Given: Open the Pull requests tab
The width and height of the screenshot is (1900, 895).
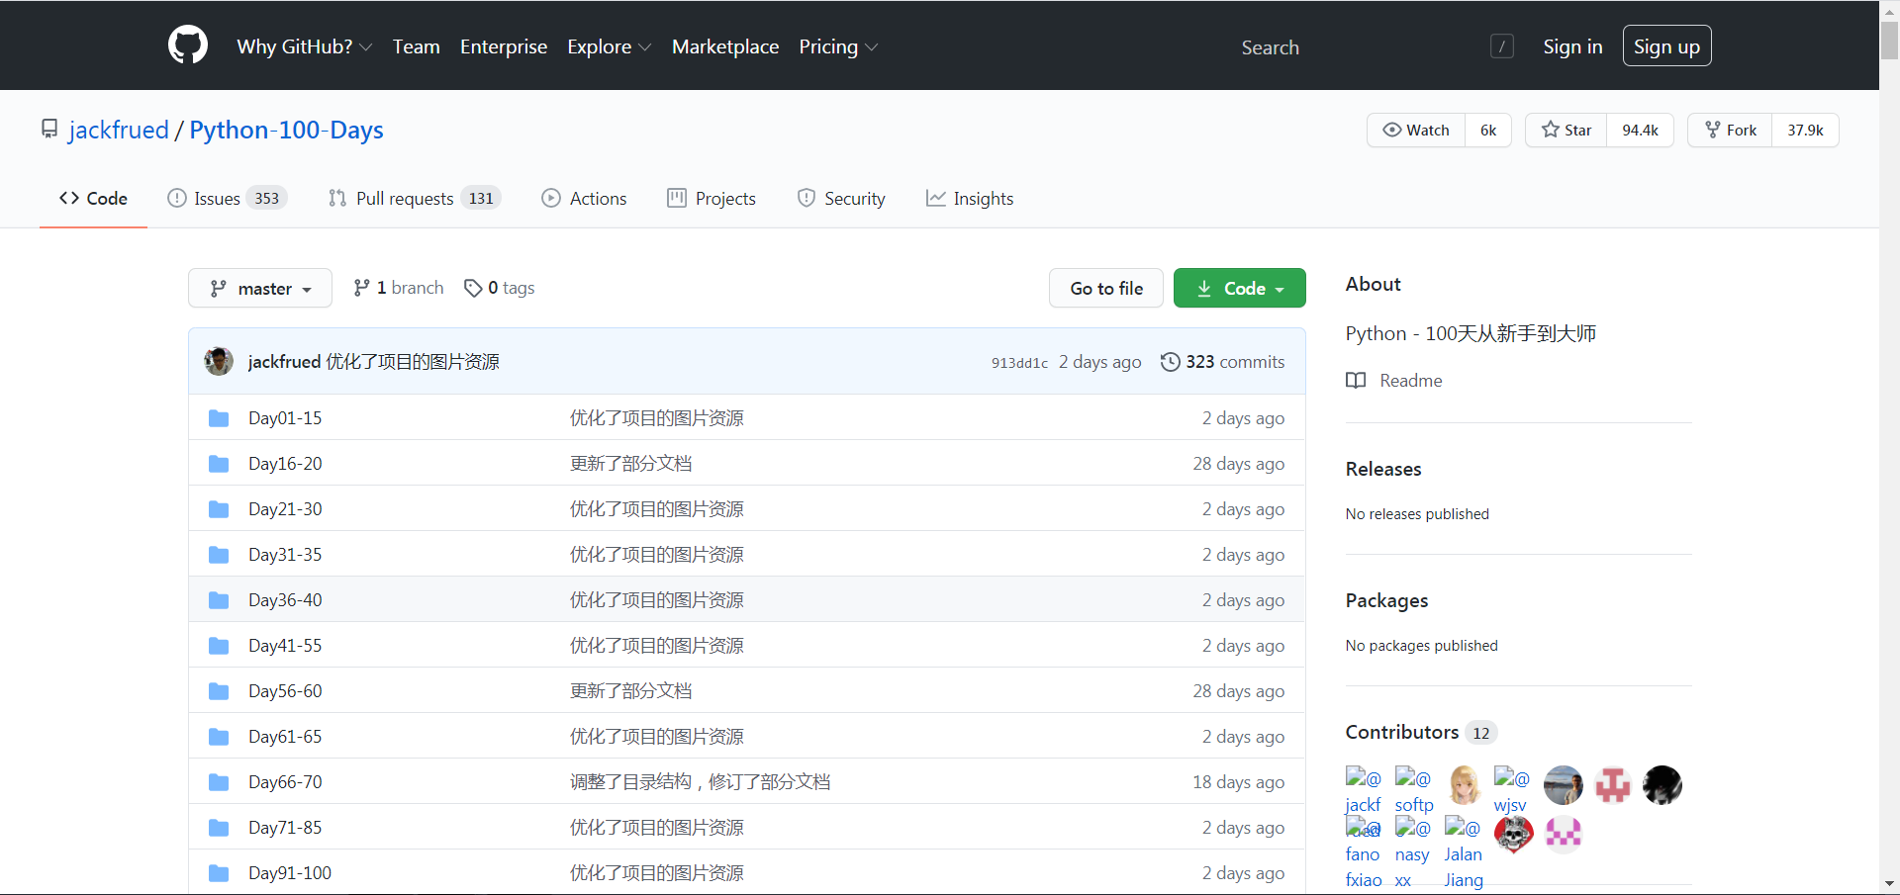Looking at the screenshot, I should [x=415, y=199].
